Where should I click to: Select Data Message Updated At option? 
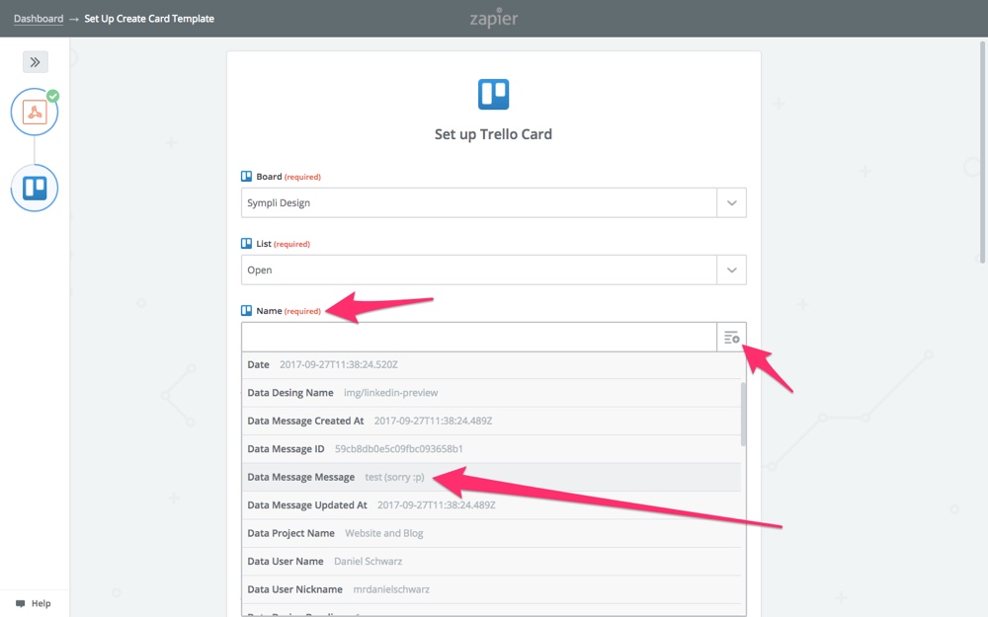pos(491,504)
